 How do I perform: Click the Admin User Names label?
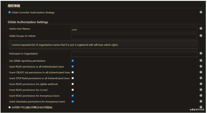click(x=19, y=29)
